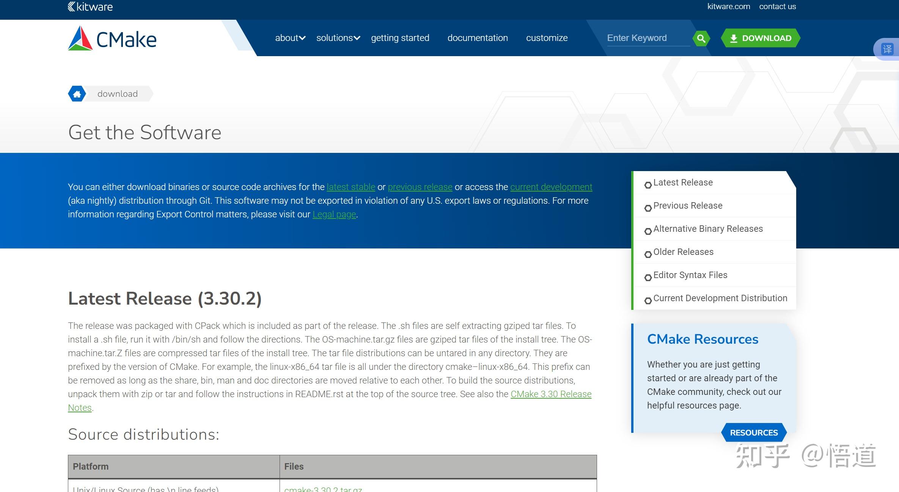
Task: Click the hexagon bullet beside Older Releases
Action: pyautogui.click(x=648, y=254)
